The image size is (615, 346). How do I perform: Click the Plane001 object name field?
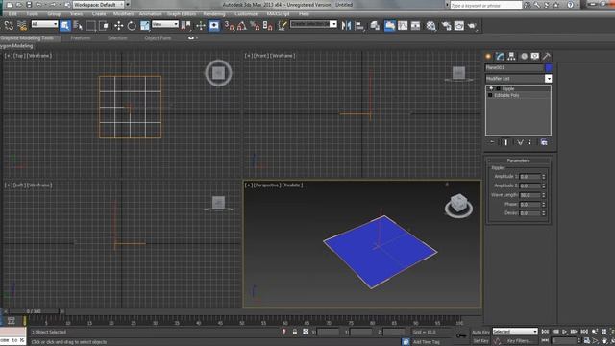(514, 68)
